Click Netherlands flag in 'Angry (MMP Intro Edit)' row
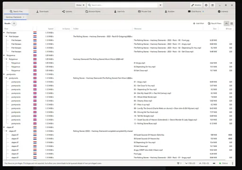The height and width of the screenshot is (170, 242). click(x=35, y=150)
